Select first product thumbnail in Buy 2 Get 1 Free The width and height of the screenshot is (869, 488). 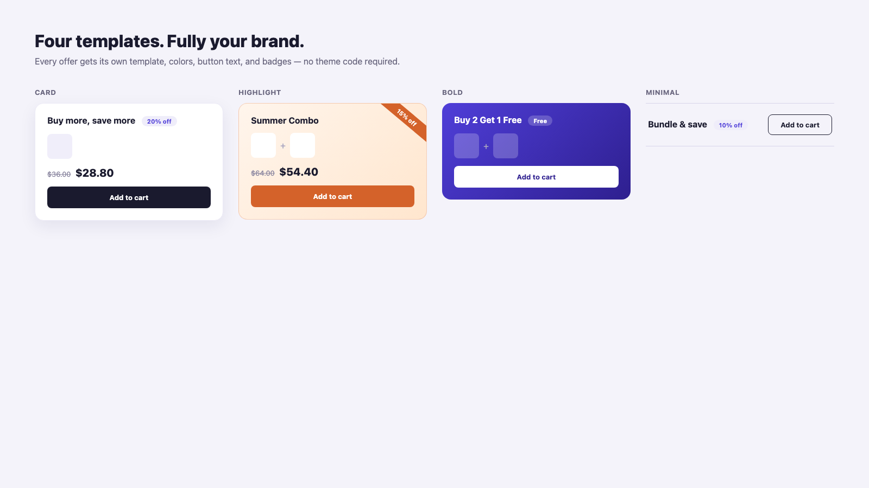point(467,146)
